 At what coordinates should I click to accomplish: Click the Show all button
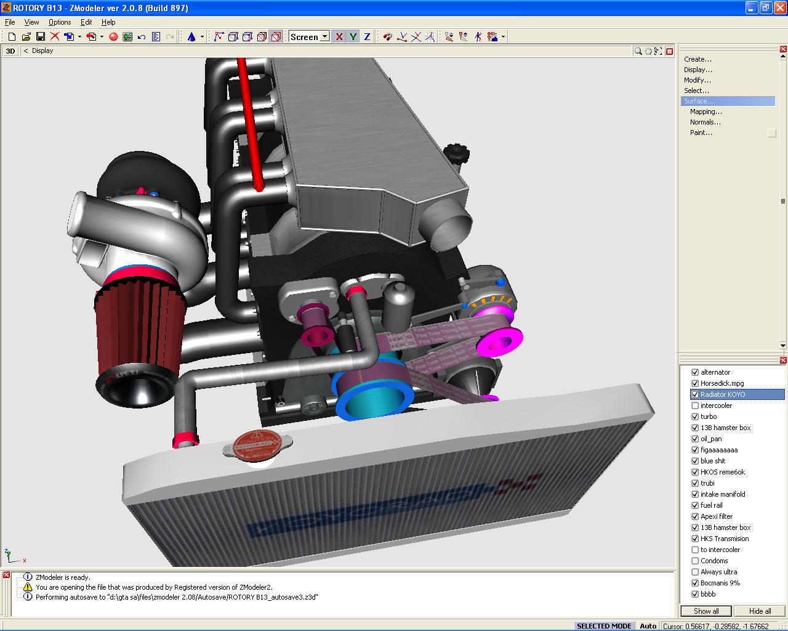(x=706, y=611)
